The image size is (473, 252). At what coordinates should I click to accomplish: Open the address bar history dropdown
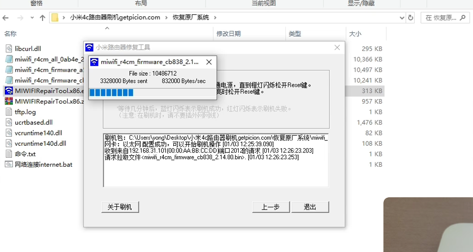[402, 18]
